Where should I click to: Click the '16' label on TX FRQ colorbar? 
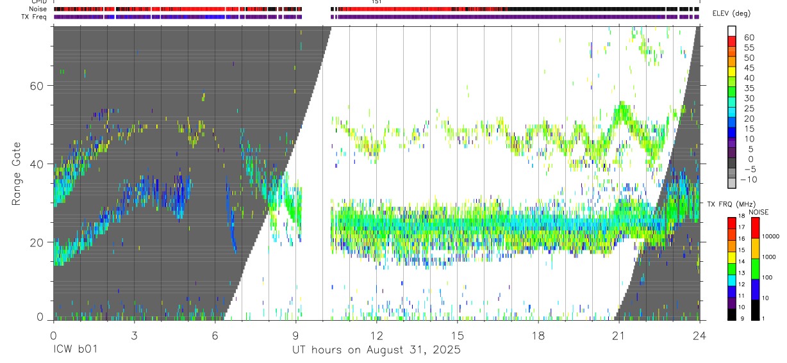(742, 239)
